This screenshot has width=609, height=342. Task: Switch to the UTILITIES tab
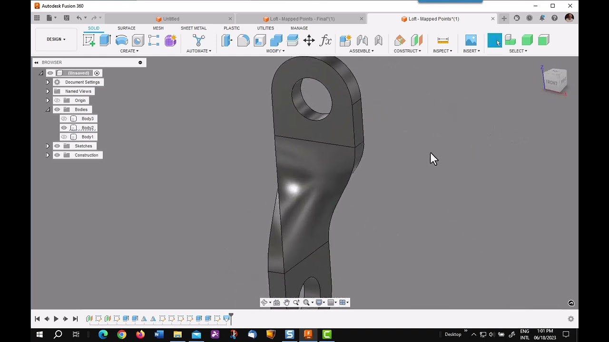pyautogui.click(x=265, y=28)
